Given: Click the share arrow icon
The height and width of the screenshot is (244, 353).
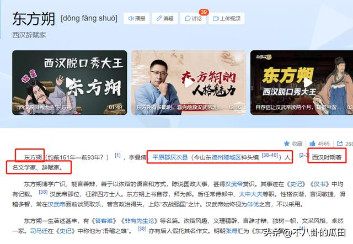Looking at the screenshot, I should [x=340, y=144].
